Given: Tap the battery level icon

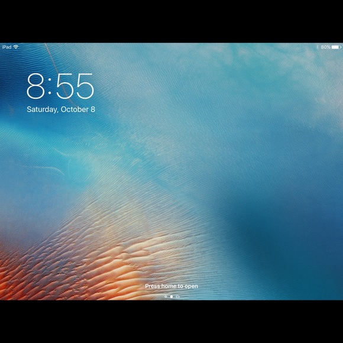Looking at the screenshot, I should coord(336,47).
